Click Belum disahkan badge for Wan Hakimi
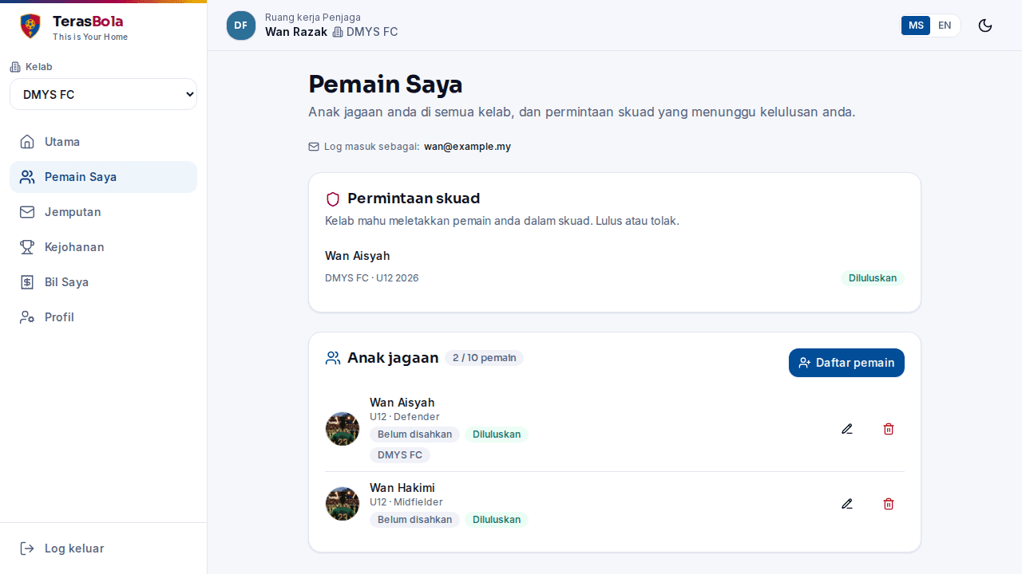1022x574 pixels. tap(414, 520)
